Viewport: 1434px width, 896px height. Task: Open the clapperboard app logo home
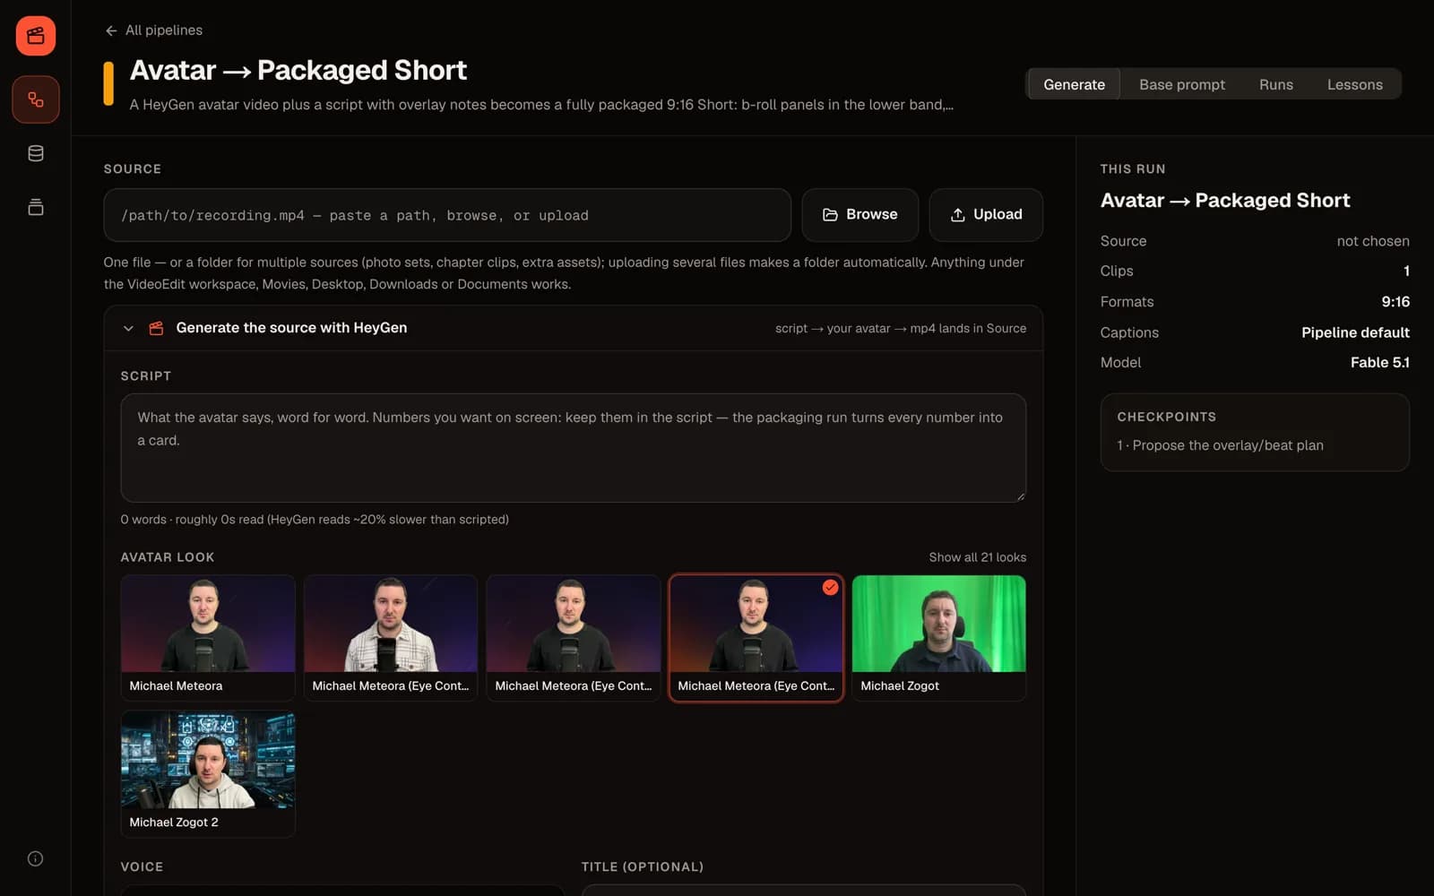tap(36, 36)
